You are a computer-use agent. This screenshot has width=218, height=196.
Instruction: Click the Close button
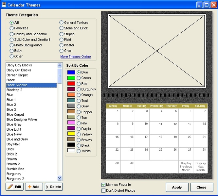[202, 188]
